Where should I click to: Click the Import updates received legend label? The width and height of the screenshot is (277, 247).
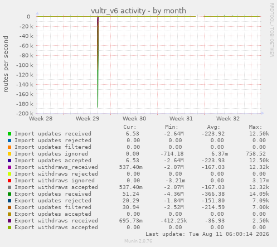point(53,134)
